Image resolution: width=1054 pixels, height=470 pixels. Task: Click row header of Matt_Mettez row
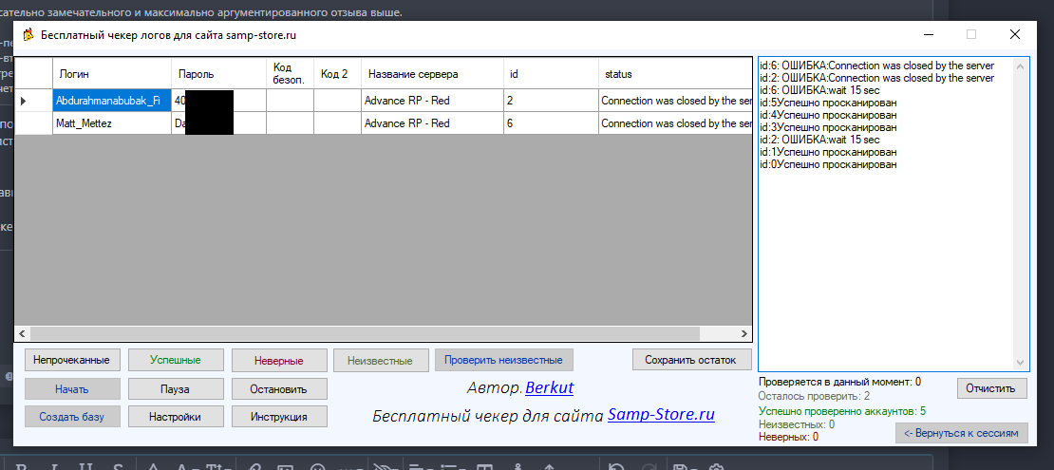pyautogui.click(x=33, y=123)
